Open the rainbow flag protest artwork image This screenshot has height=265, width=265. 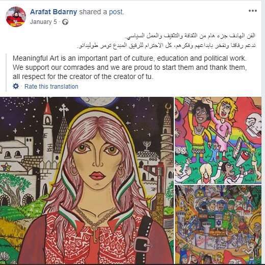click(218, 140)
